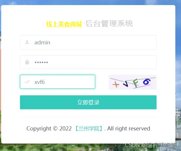Focus the verification code field containing xvf6
The height and width of the screenshot is (151, 181).
tap(58, 82)
